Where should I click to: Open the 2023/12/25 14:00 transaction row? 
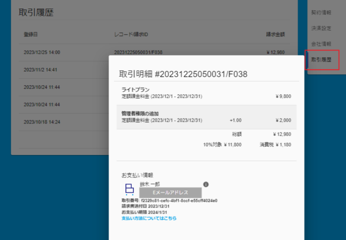pyautogui.click(x=42, y=52)
